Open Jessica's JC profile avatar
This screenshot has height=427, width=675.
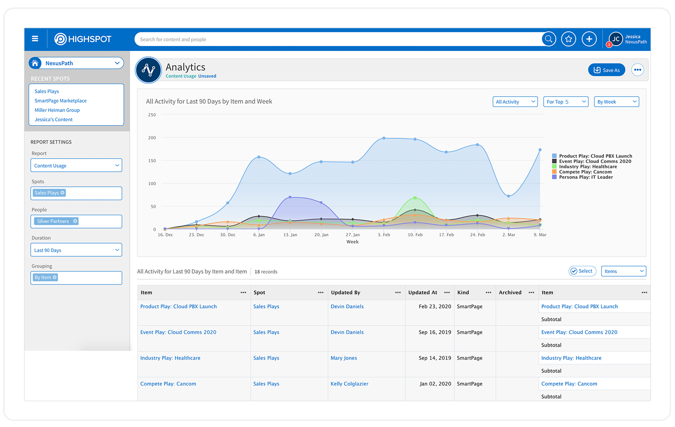(x=615, y=39)
